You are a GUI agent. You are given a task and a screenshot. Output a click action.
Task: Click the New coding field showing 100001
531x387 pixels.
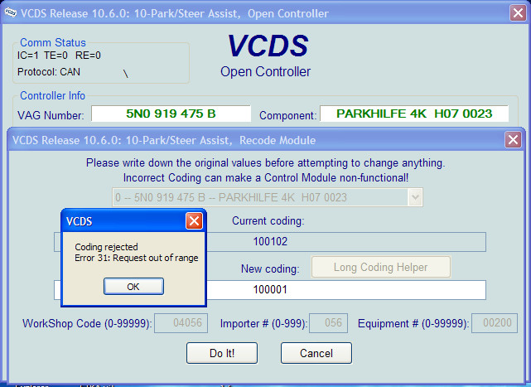(270, 290)
